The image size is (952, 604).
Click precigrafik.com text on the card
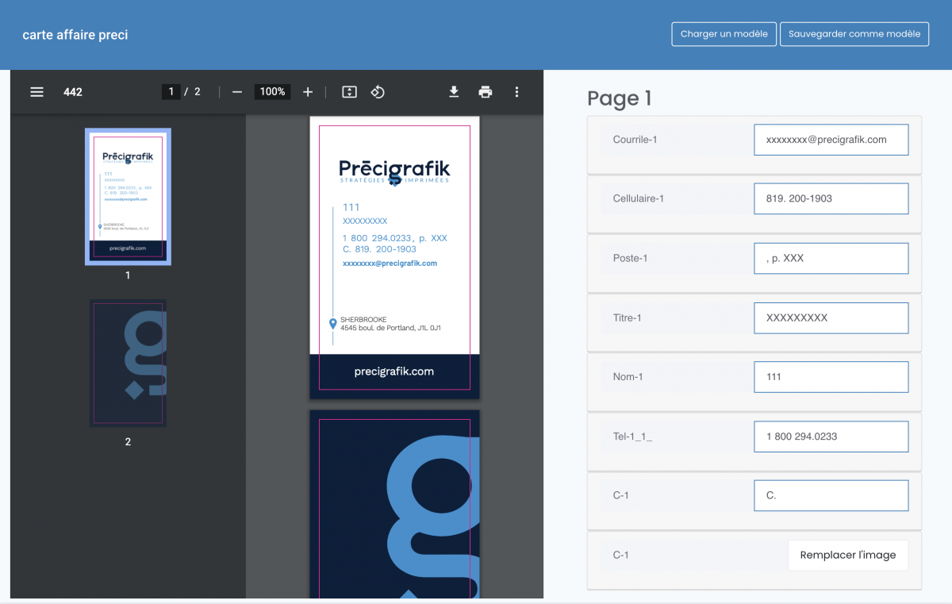(x=394, y=371)
